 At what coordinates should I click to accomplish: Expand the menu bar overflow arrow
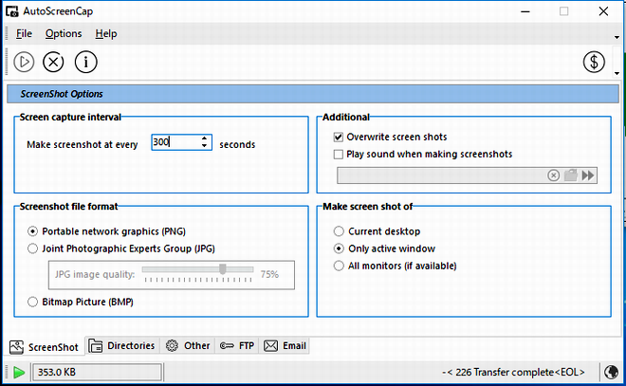click(617, 37)
